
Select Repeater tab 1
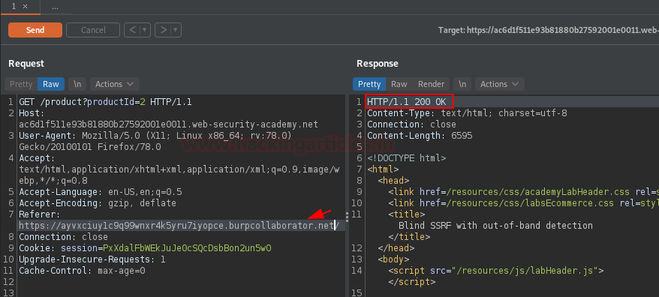(14, 7)
